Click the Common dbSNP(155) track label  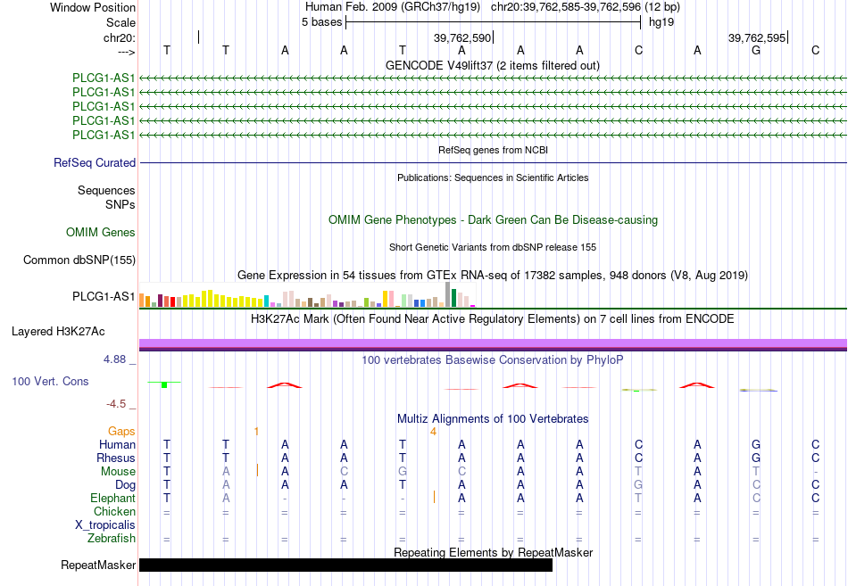[79, 260]
